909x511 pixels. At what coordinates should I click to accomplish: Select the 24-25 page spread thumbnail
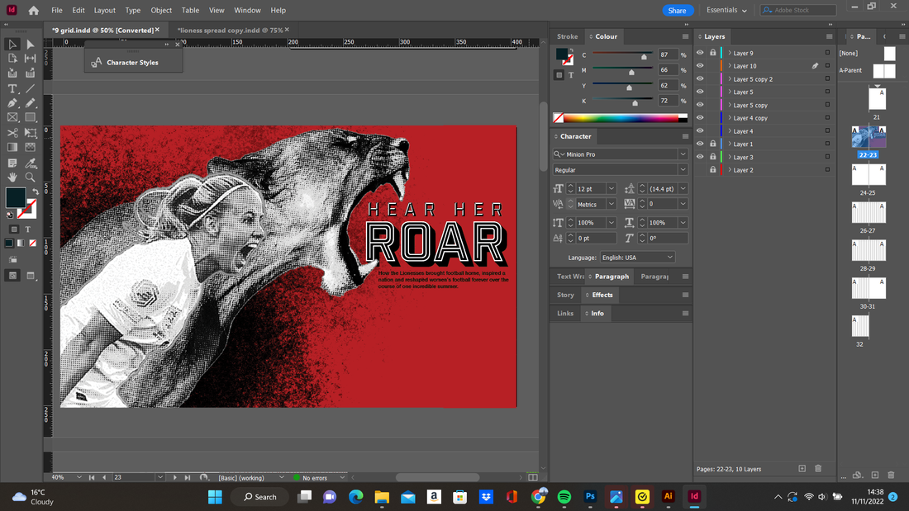coord(869,174)
